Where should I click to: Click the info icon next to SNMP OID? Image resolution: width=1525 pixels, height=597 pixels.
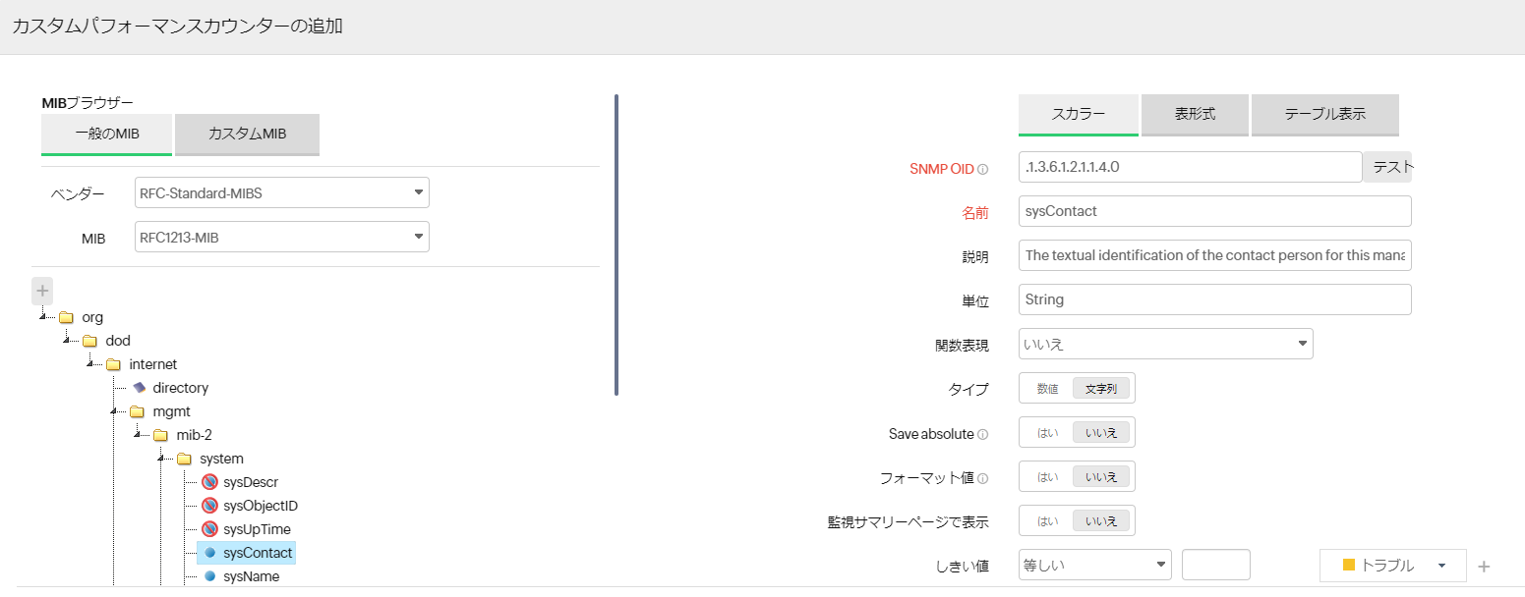coord(982,169)
